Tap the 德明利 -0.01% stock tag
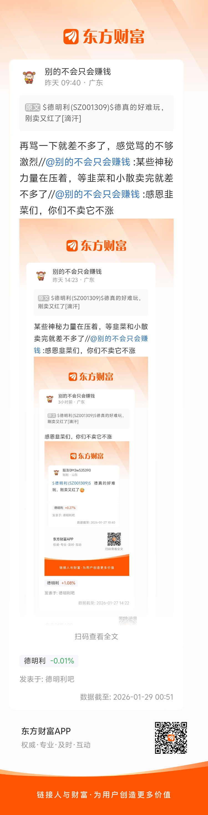208x815 pixels. [x=49, y=661]
